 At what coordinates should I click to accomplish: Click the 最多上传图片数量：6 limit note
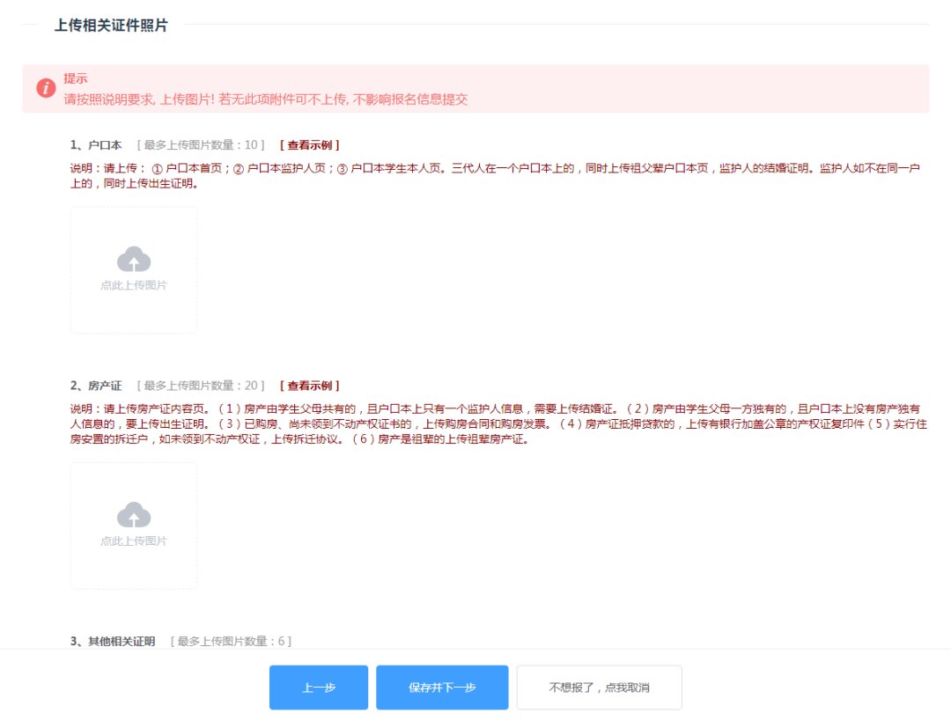[x=231, y=641]
